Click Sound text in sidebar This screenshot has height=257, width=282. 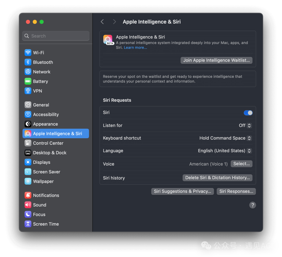click(40, 205)
